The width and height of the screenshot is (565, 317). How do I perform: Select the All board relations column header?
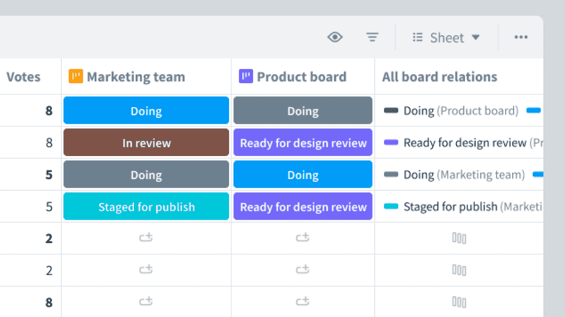click(x=439, y=77)
